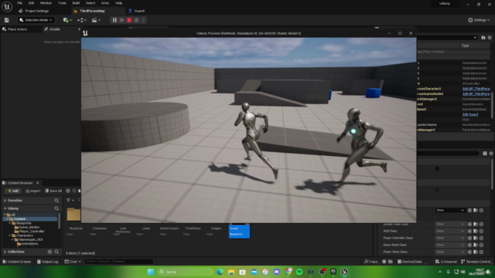
Task: Select the Player_Controller folder
Action: tap(29, 231)
